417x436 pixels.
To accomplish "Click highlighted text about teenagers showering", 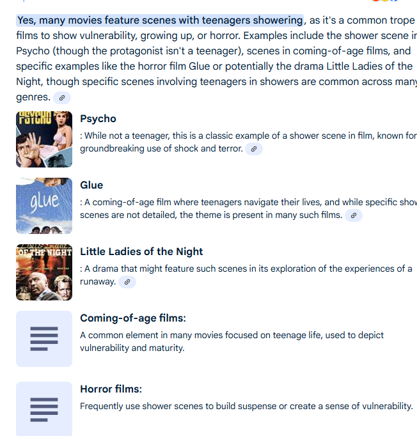I will pyautogui.click(x=160, y=20).
